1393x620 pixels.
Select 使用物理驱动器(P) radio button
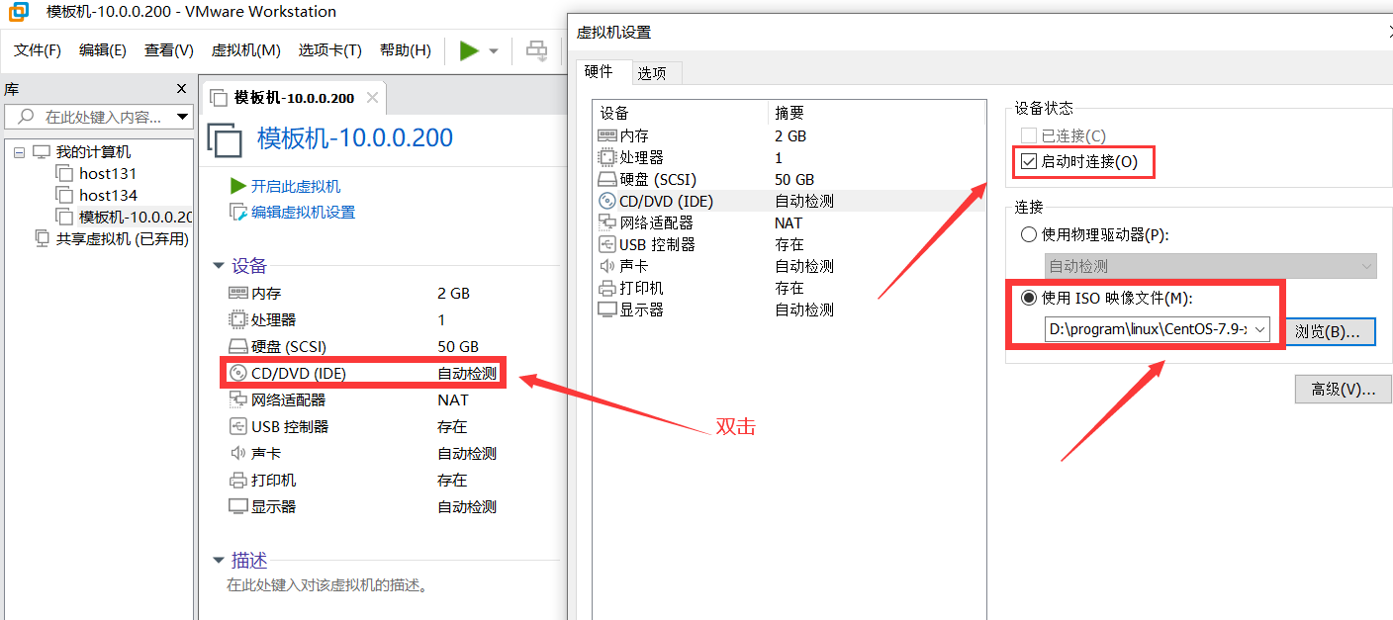click(x=1029, y=235)
